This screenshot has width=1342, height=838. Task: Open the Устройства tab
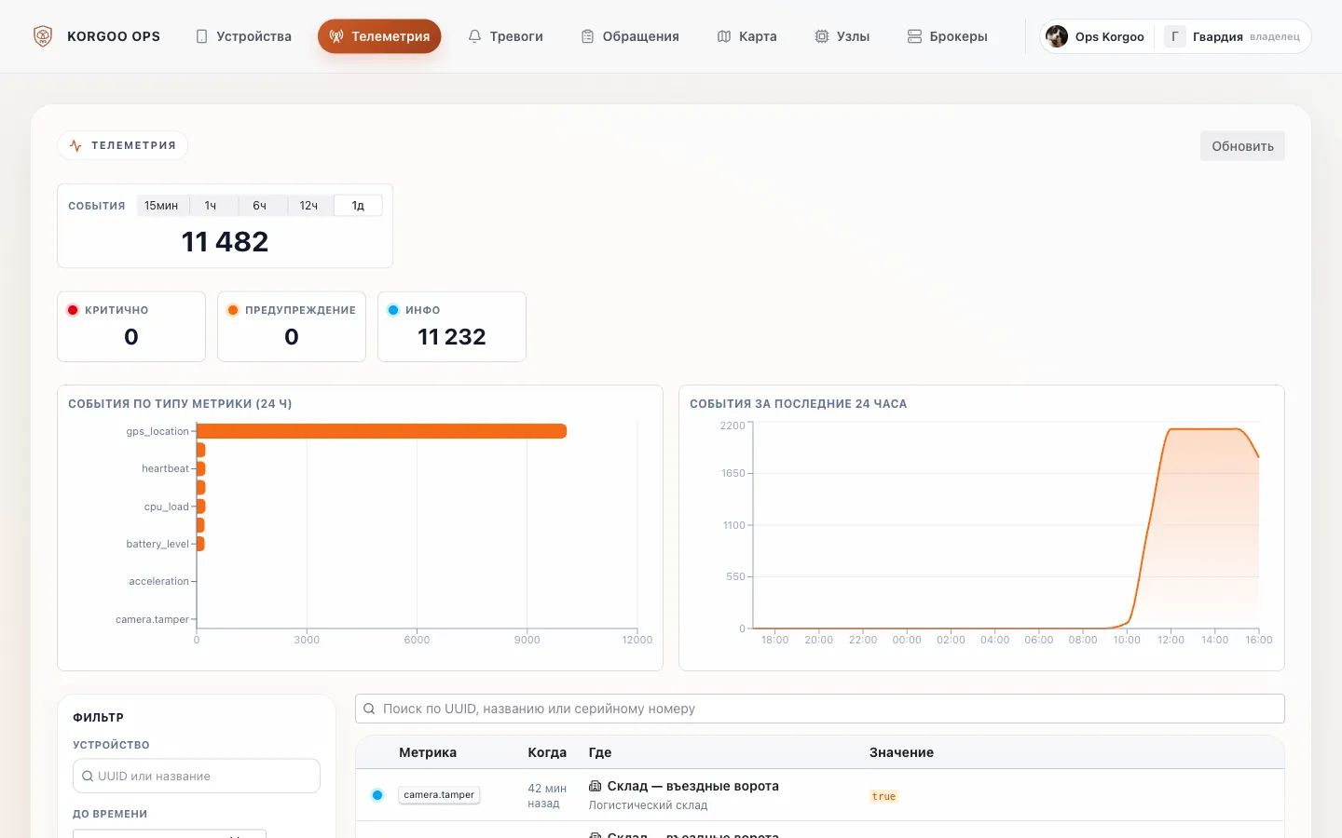[243, 36]
